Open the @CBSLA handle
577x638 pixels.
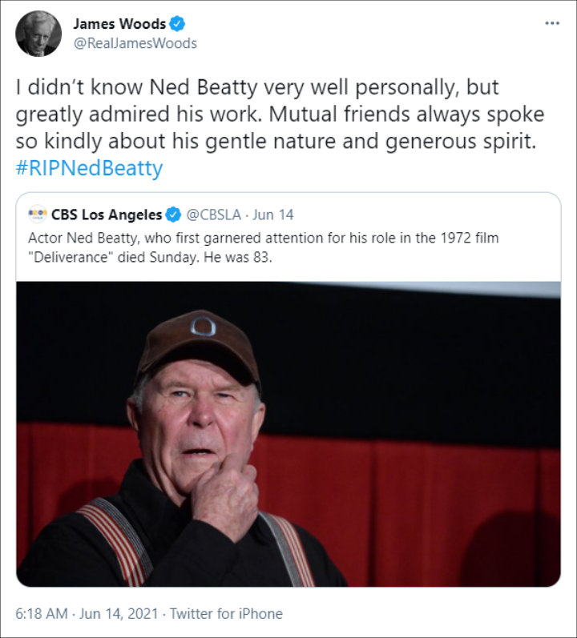pyautogui.click(x=213, y=215)
